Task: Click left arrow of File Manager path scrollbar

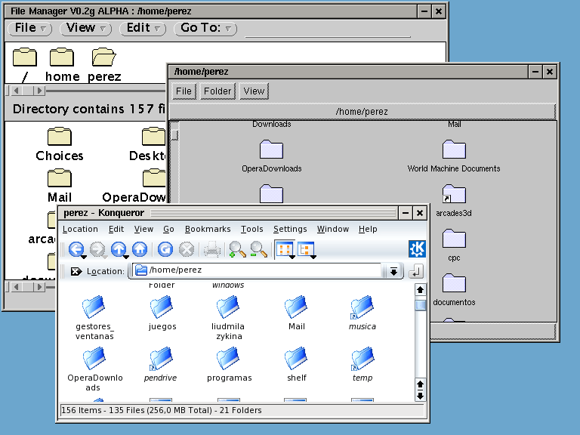Action: click(x=16, y=91)
